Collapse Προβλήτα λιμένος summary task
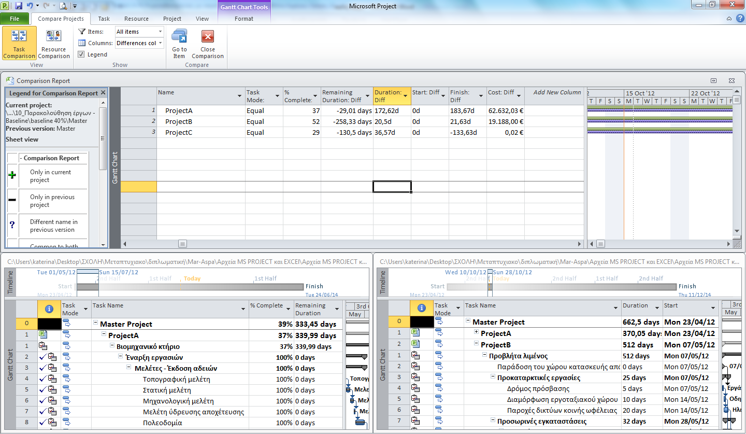The height and width of the screenshot is (434, 746). tap(484, 355)
